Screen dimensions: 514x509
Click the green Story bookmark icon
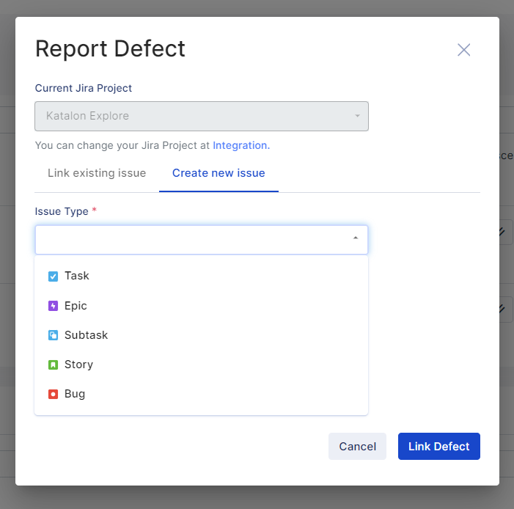click(53, 365)
